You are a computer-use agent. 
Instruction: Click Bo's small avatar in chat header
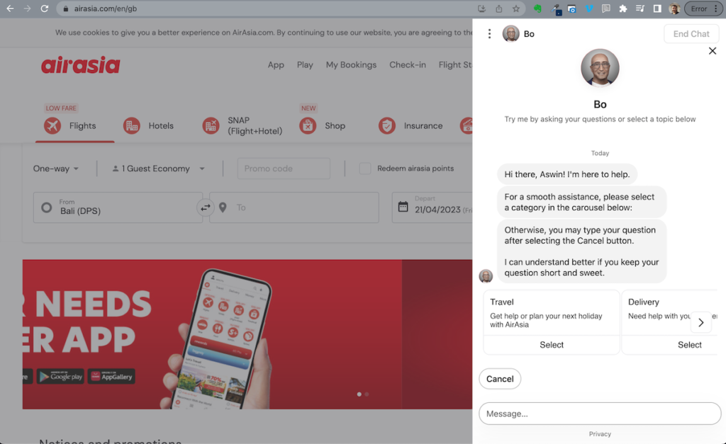[x=510, y=34]
